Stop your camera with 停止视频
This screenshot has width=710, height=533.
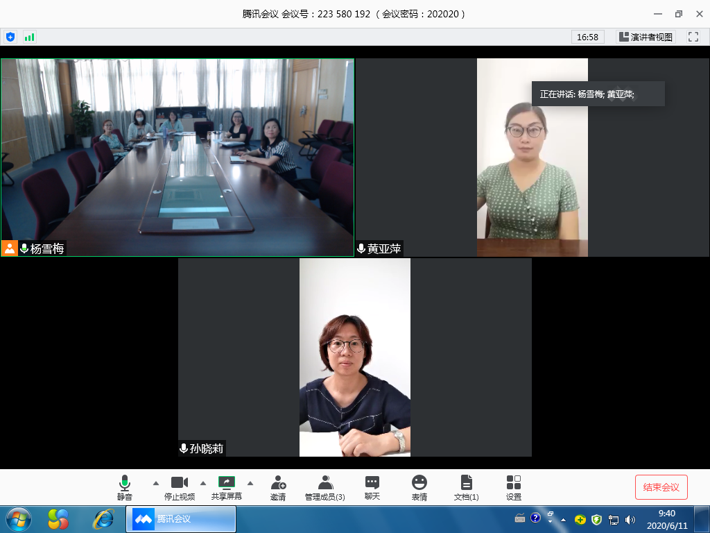[x=180, y=486]
